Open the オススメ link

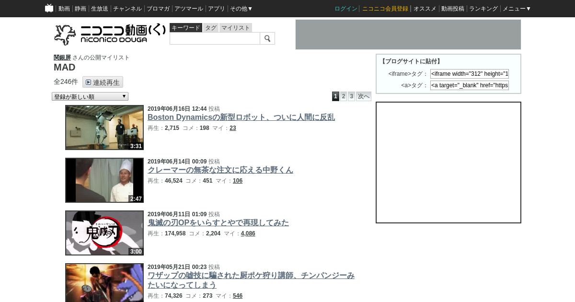(x=425, y=9)
